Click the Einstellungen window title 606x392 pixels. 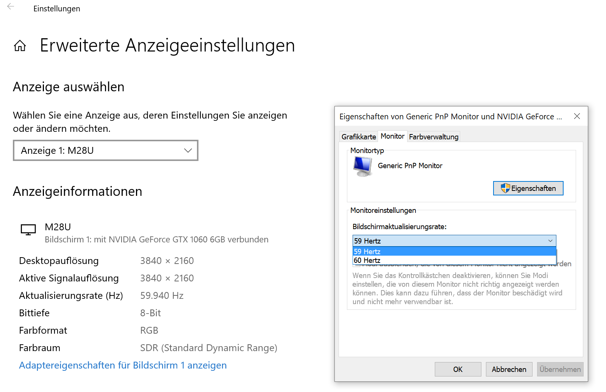57,8
